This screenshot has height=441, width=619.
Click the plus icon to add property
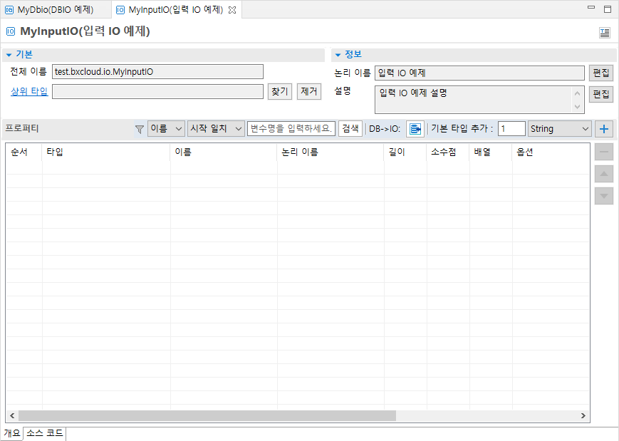pyautogui.click(x=604, y=129)
